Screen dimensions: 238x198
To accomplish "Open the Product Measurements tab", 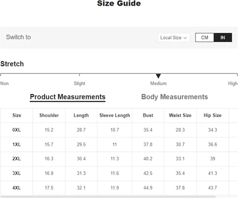I will click(x=68, y=97).
